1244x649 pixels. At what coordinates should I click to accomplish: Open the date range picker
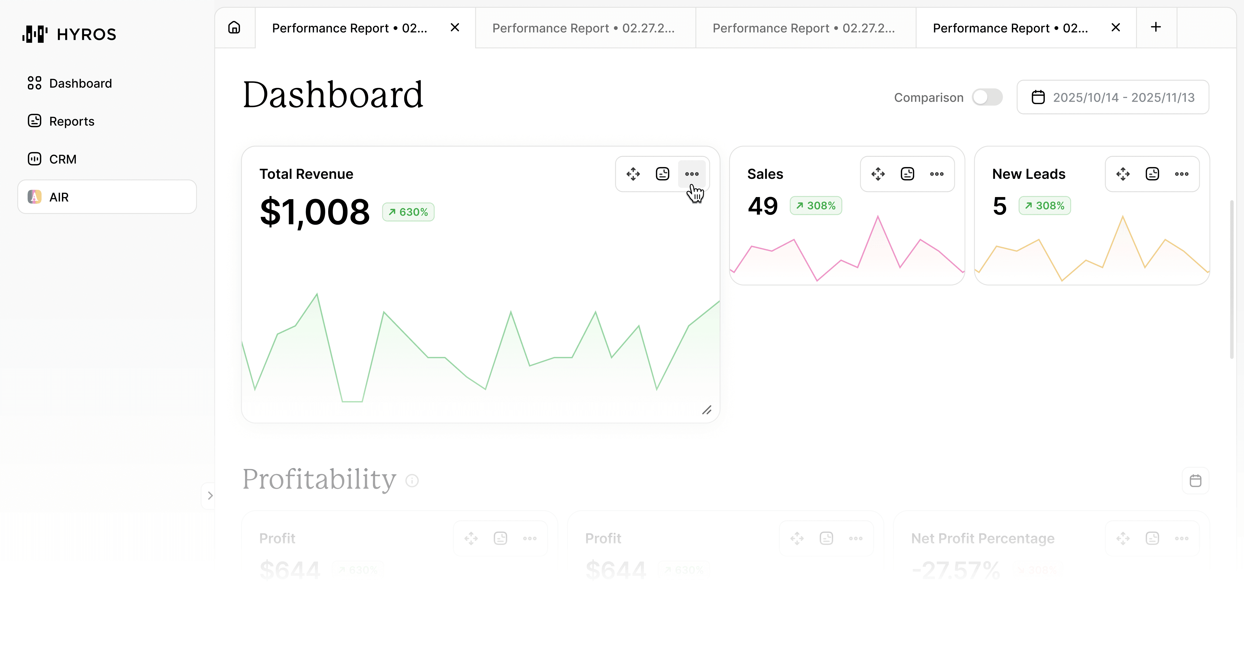pos(1113,97)
